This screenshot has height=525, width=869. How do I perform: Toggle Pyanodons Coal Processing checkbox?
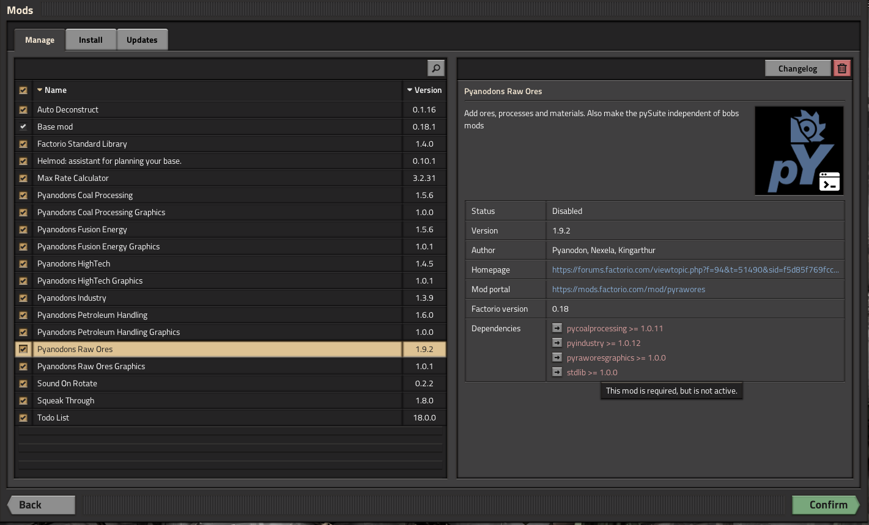[x=23, y=196]
